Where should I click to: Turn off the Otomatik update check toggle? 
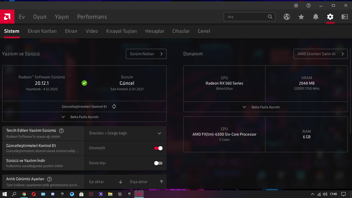tap(158, 148)
